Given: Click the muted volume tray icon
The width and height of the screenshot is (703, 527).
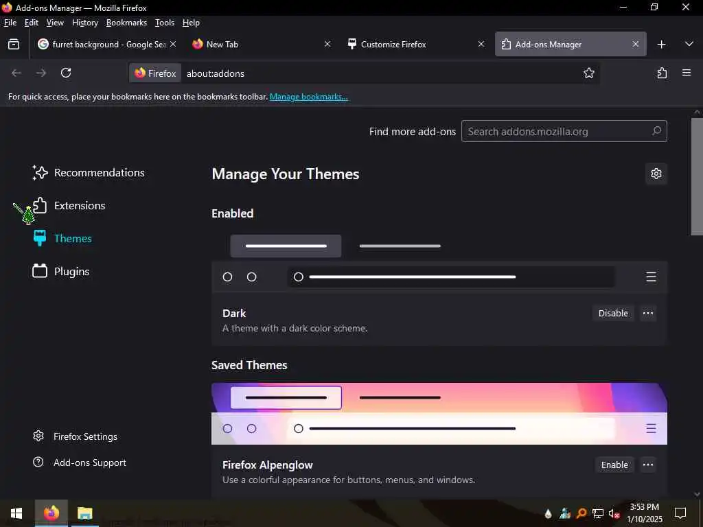Looking at the screenshot, I should click(x=614, y=513).
